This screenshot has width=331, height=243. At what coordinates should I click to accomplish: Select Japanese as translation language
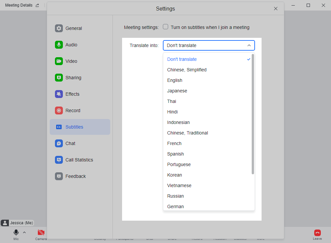[x=177, y=91]
